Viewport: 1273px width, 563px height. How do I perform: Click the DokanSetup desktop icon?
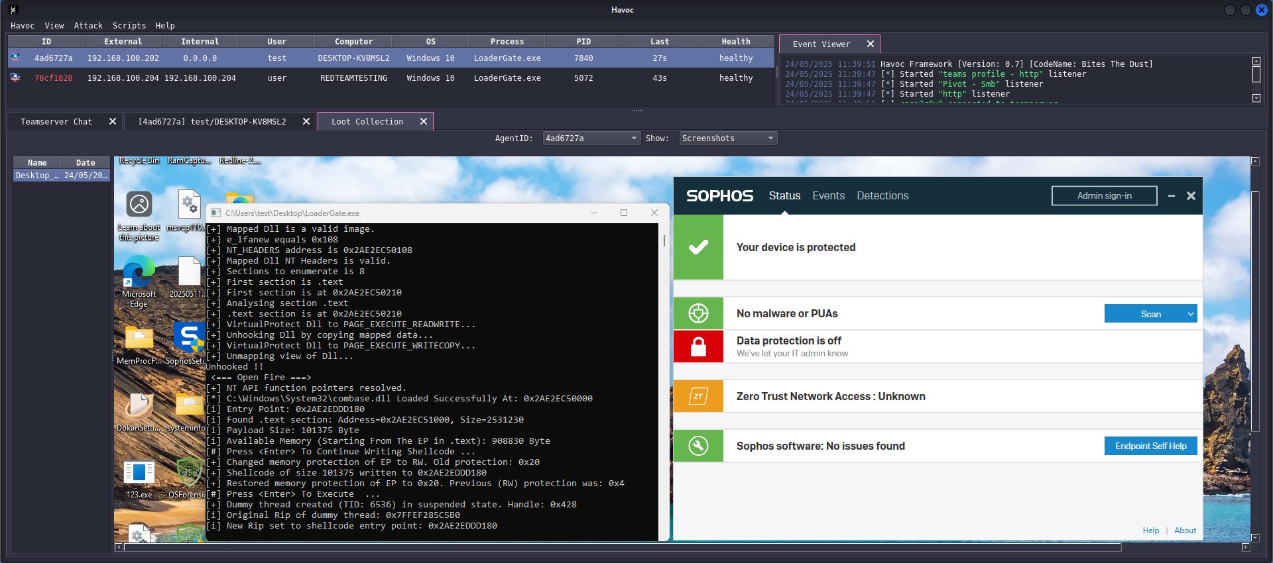tap(139, 405)
